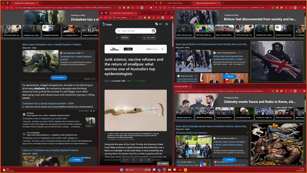Viewport: 307px width, 173px height.
Task: Open sidebar icon in Britons window toolbar
Action: tap(304, 8)
